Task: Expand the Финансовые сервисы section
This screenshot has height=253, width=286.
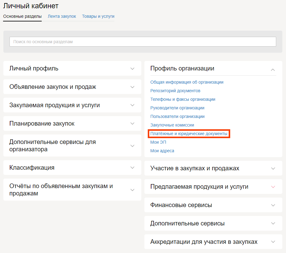Action: (x=273, y=205)
